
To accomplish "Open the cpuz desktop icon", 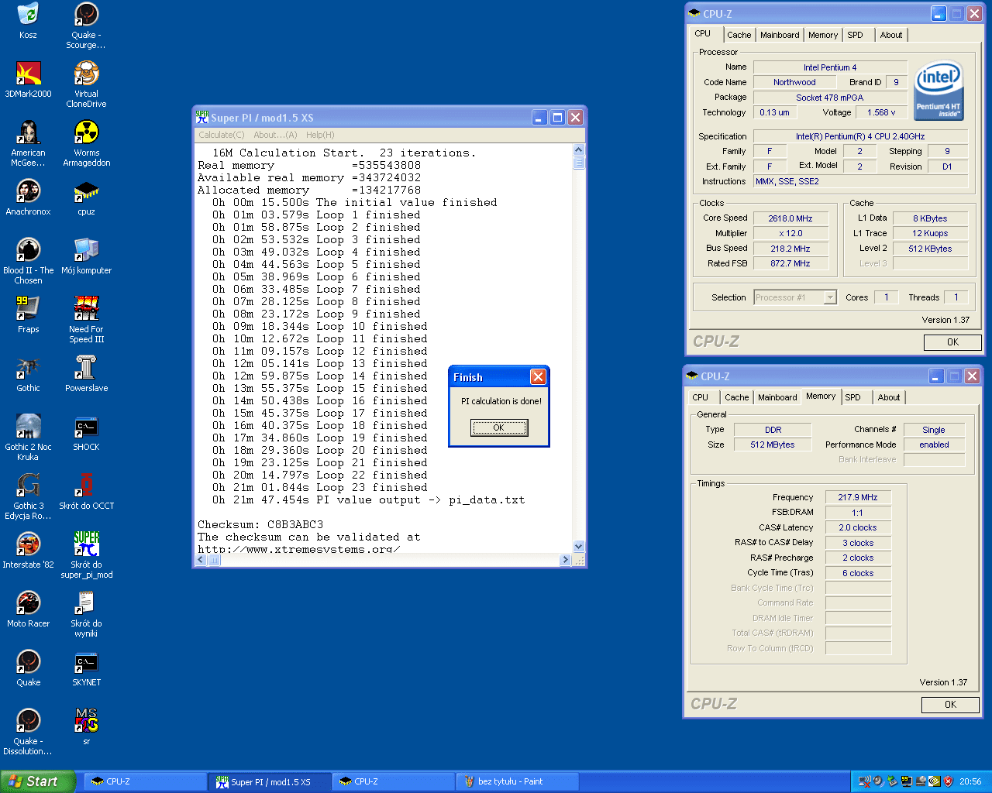I will pyautogui.click(x=86, y=197).
